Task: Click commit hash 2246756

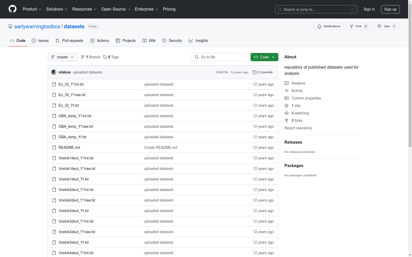Action: click(x=222, y=72)
